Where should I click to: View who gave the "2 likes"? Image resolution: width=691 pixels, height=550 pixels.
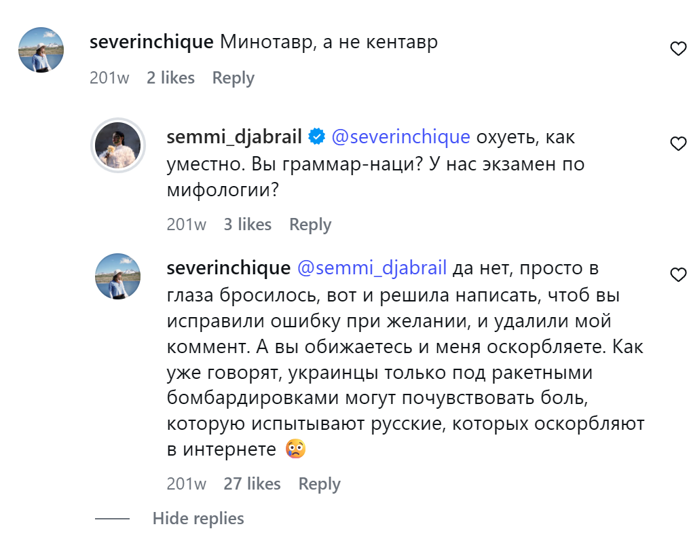tap(170, 78)
